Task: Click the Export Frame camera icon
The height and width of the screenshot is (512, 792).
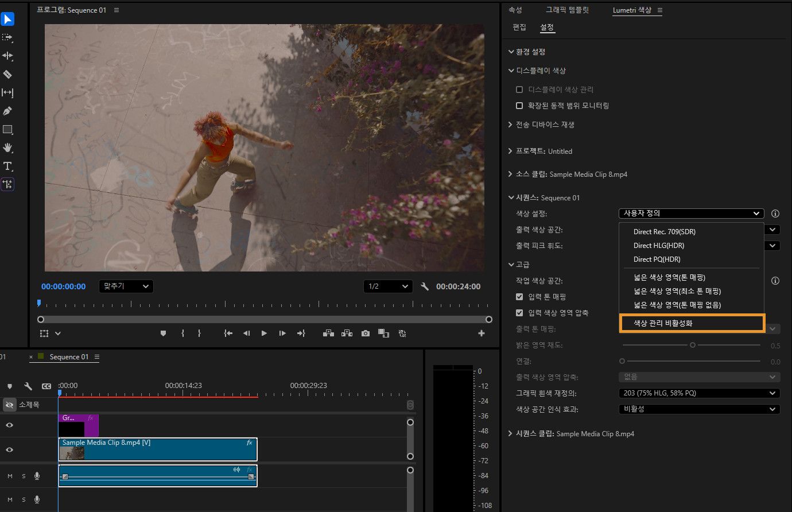Action: point(365,333)
